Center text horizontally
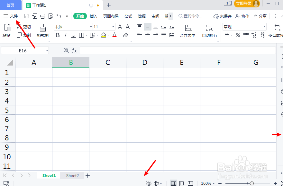Viewport: 283px width, 186px height. pos(148,35)
